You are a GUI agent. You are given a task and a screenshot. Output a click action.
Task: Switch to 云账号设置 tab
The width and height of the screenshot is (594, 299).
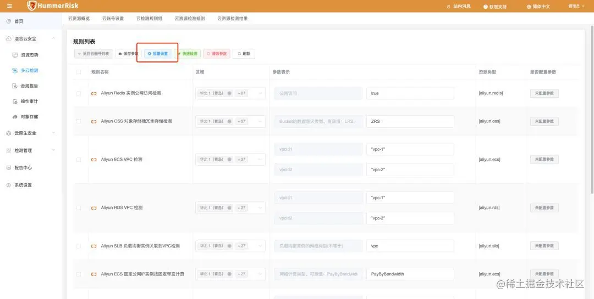113,19
